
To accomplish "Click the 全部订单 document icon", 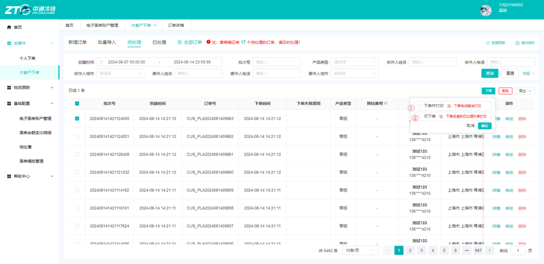I will click(x=179, y=42).
